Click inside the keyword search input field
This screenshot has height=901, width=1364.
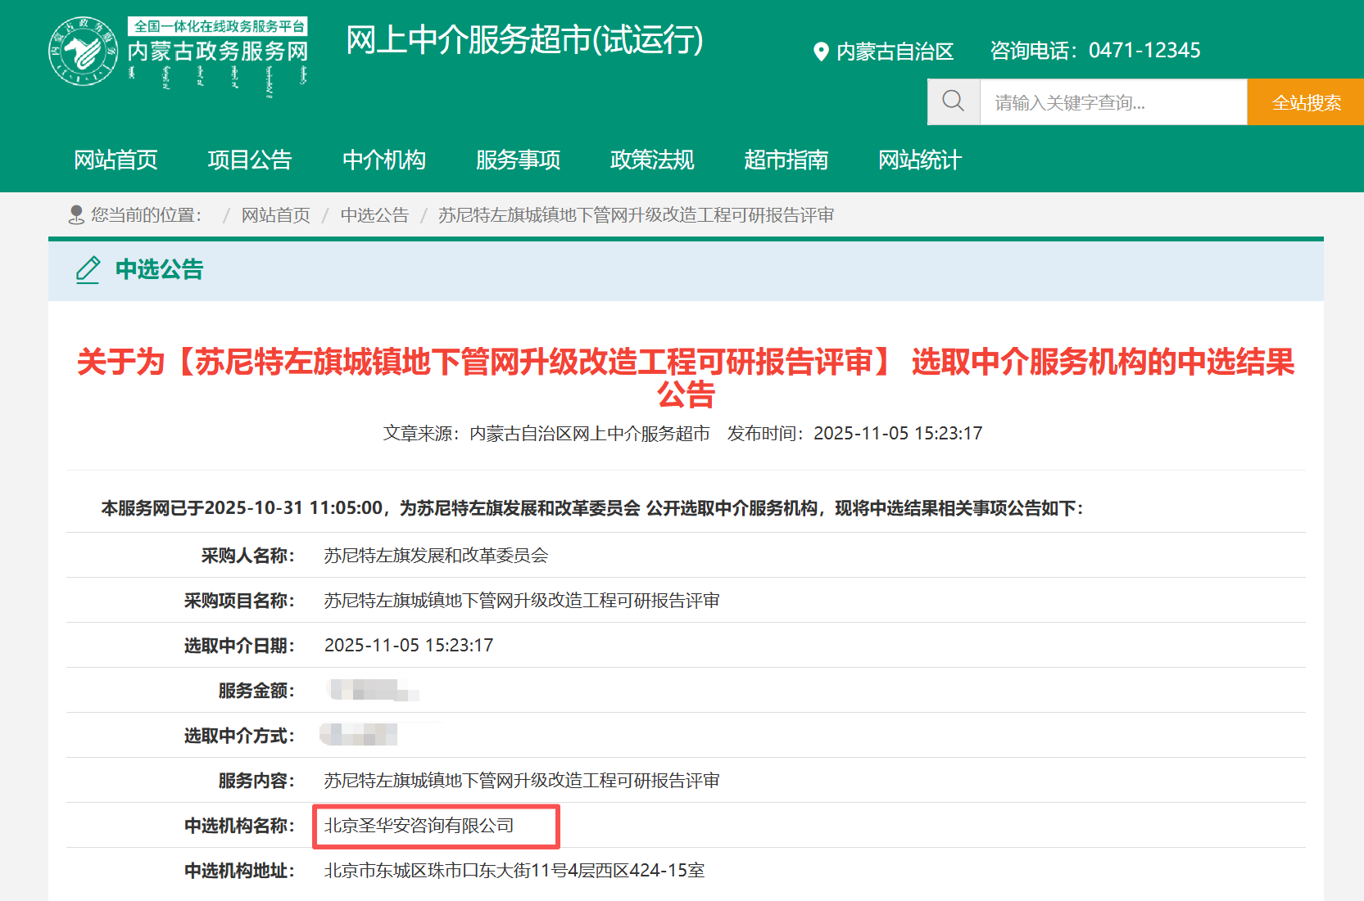(1110, 101)
